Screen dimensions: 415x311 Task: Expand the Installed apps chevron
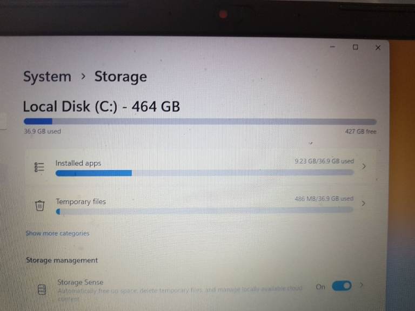[364, 166]
